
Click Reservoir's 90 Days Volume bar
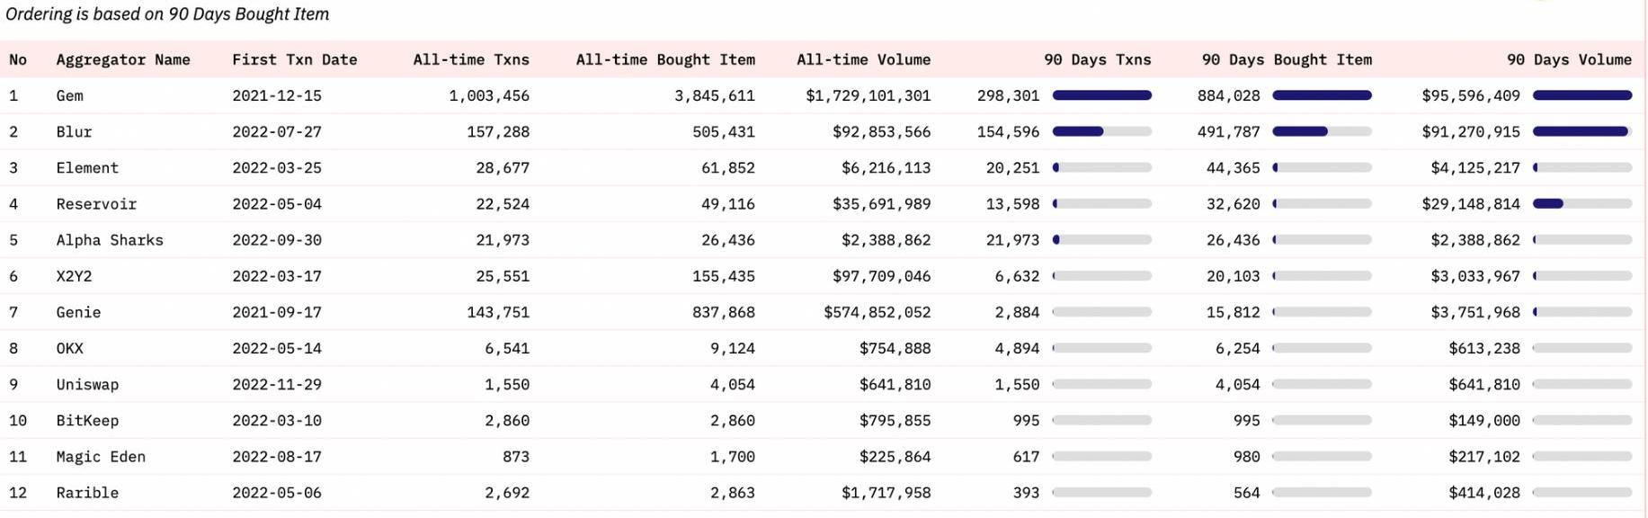[x=1581, y=204]
